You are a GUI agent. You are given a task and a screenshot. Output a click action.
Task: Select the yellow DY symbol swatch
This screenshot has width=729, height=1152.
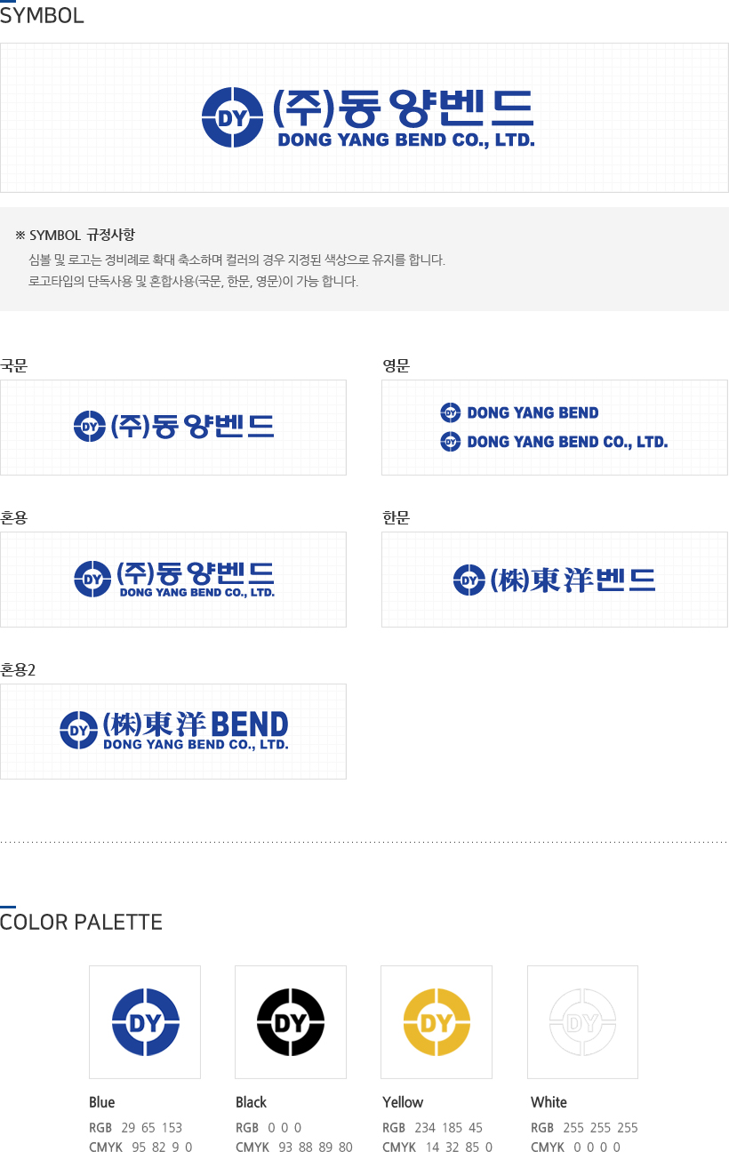tap(437, 1022)
